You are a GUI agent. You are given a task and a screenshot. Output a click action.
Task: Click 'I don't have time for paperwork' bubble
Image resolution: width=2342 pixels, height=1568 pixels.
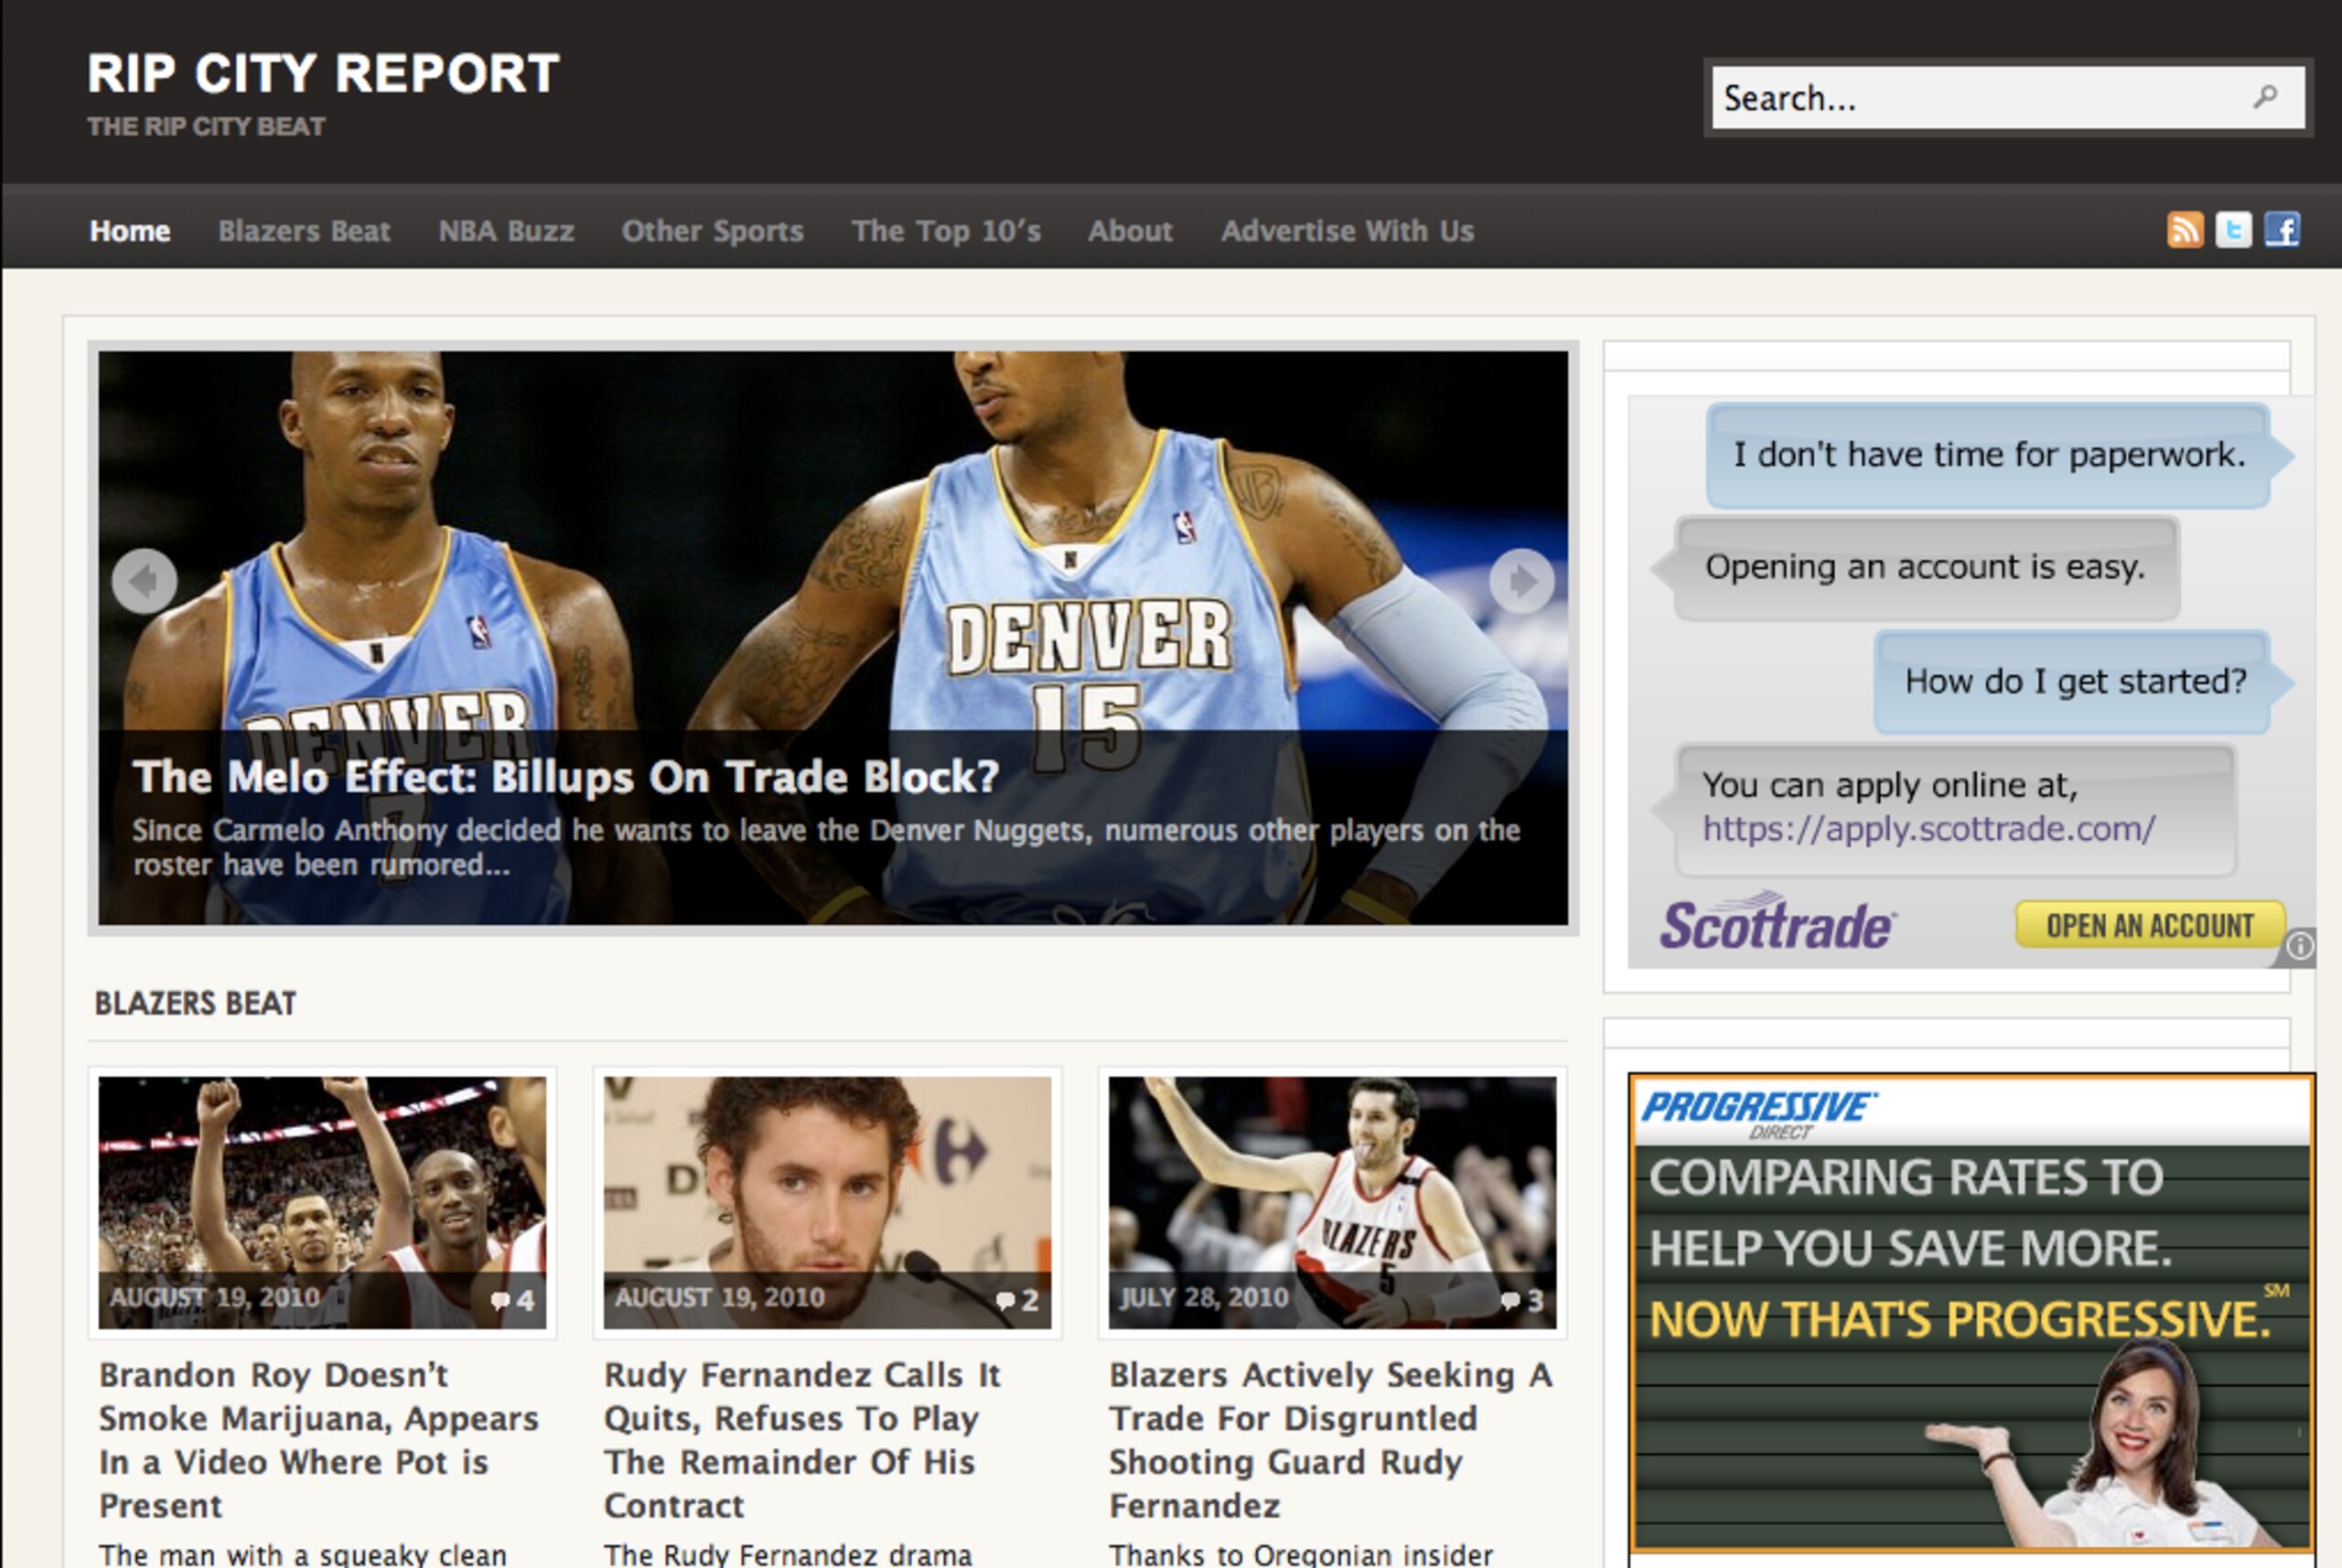[x=1989, y=456]
